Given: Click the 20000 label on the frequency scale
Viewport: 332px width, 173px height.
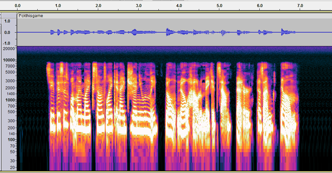Looking at the screenshot, I should tap(9, 49).
